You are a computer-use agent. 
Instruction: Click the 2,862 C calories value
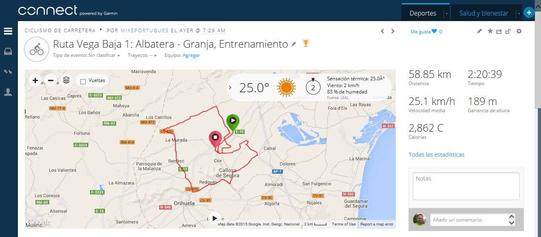point(426,128)
